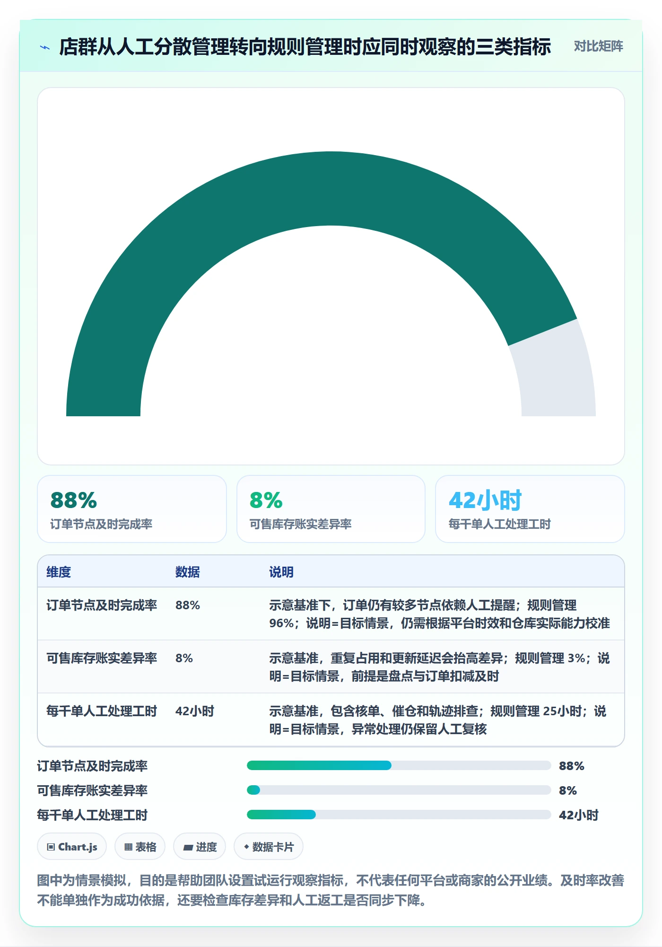Click the lightning bolt icon beside the title
662x947 pixels.
pos(45,47)
